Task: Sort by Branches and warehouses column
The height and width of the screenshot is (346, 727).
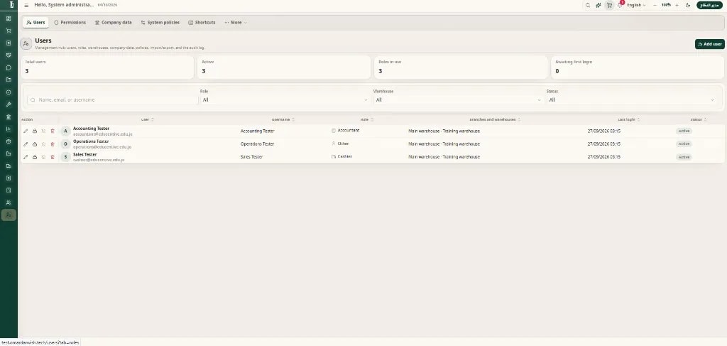Action: click(x=495, y=119)
